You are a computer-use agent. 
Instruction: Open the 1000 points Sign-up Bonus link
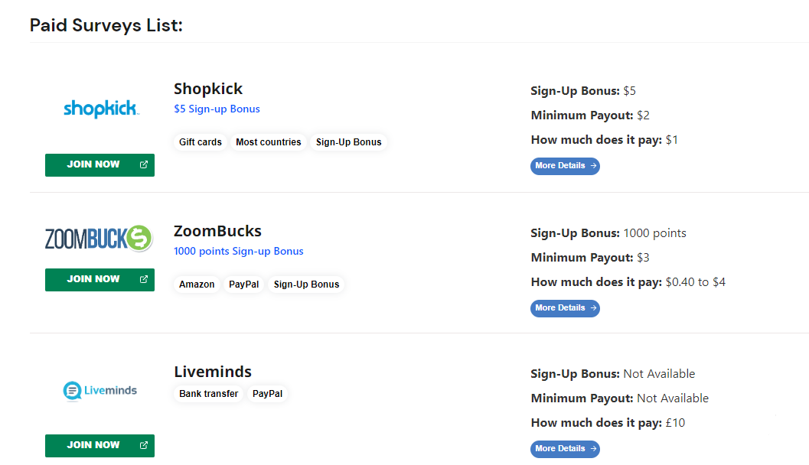click(x=238, y=252)
